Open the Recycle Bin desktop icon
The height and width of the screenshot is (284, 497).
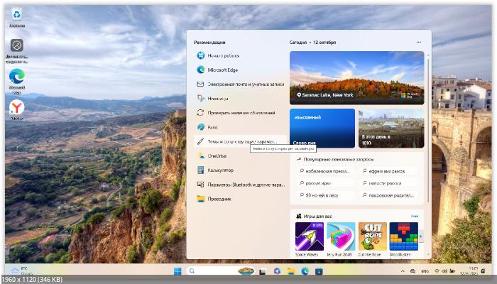pyautogui.click(x=16, y=13)
